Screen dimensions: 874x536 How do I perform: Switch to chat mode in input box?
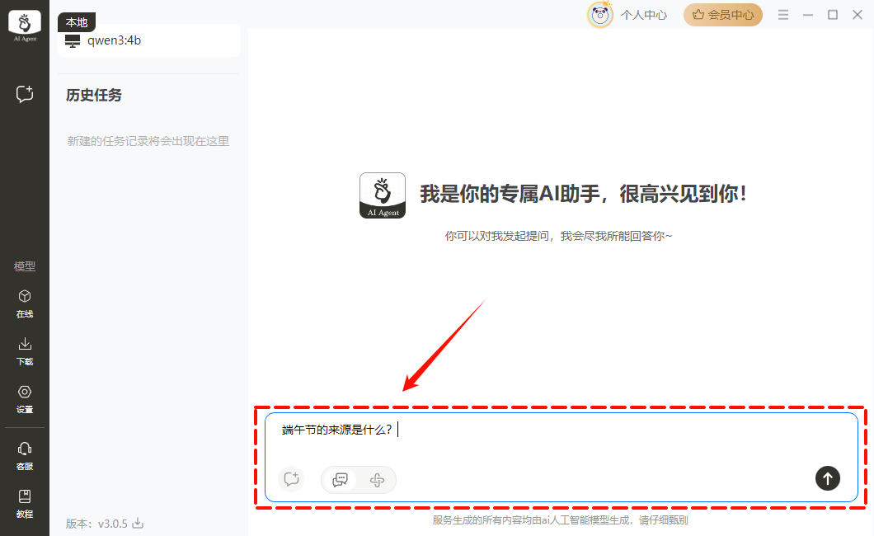point(340,479)
